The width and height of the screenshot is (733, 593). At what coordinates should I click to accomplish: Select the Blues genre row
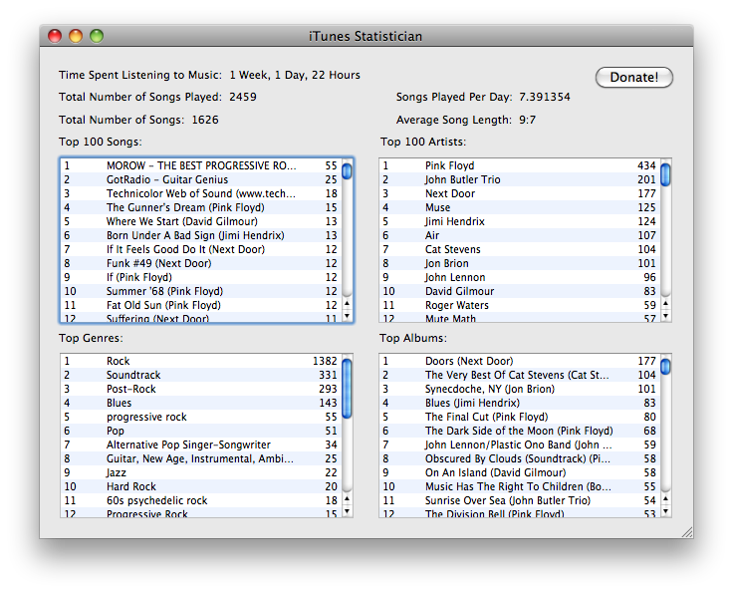tap(201, 403)
